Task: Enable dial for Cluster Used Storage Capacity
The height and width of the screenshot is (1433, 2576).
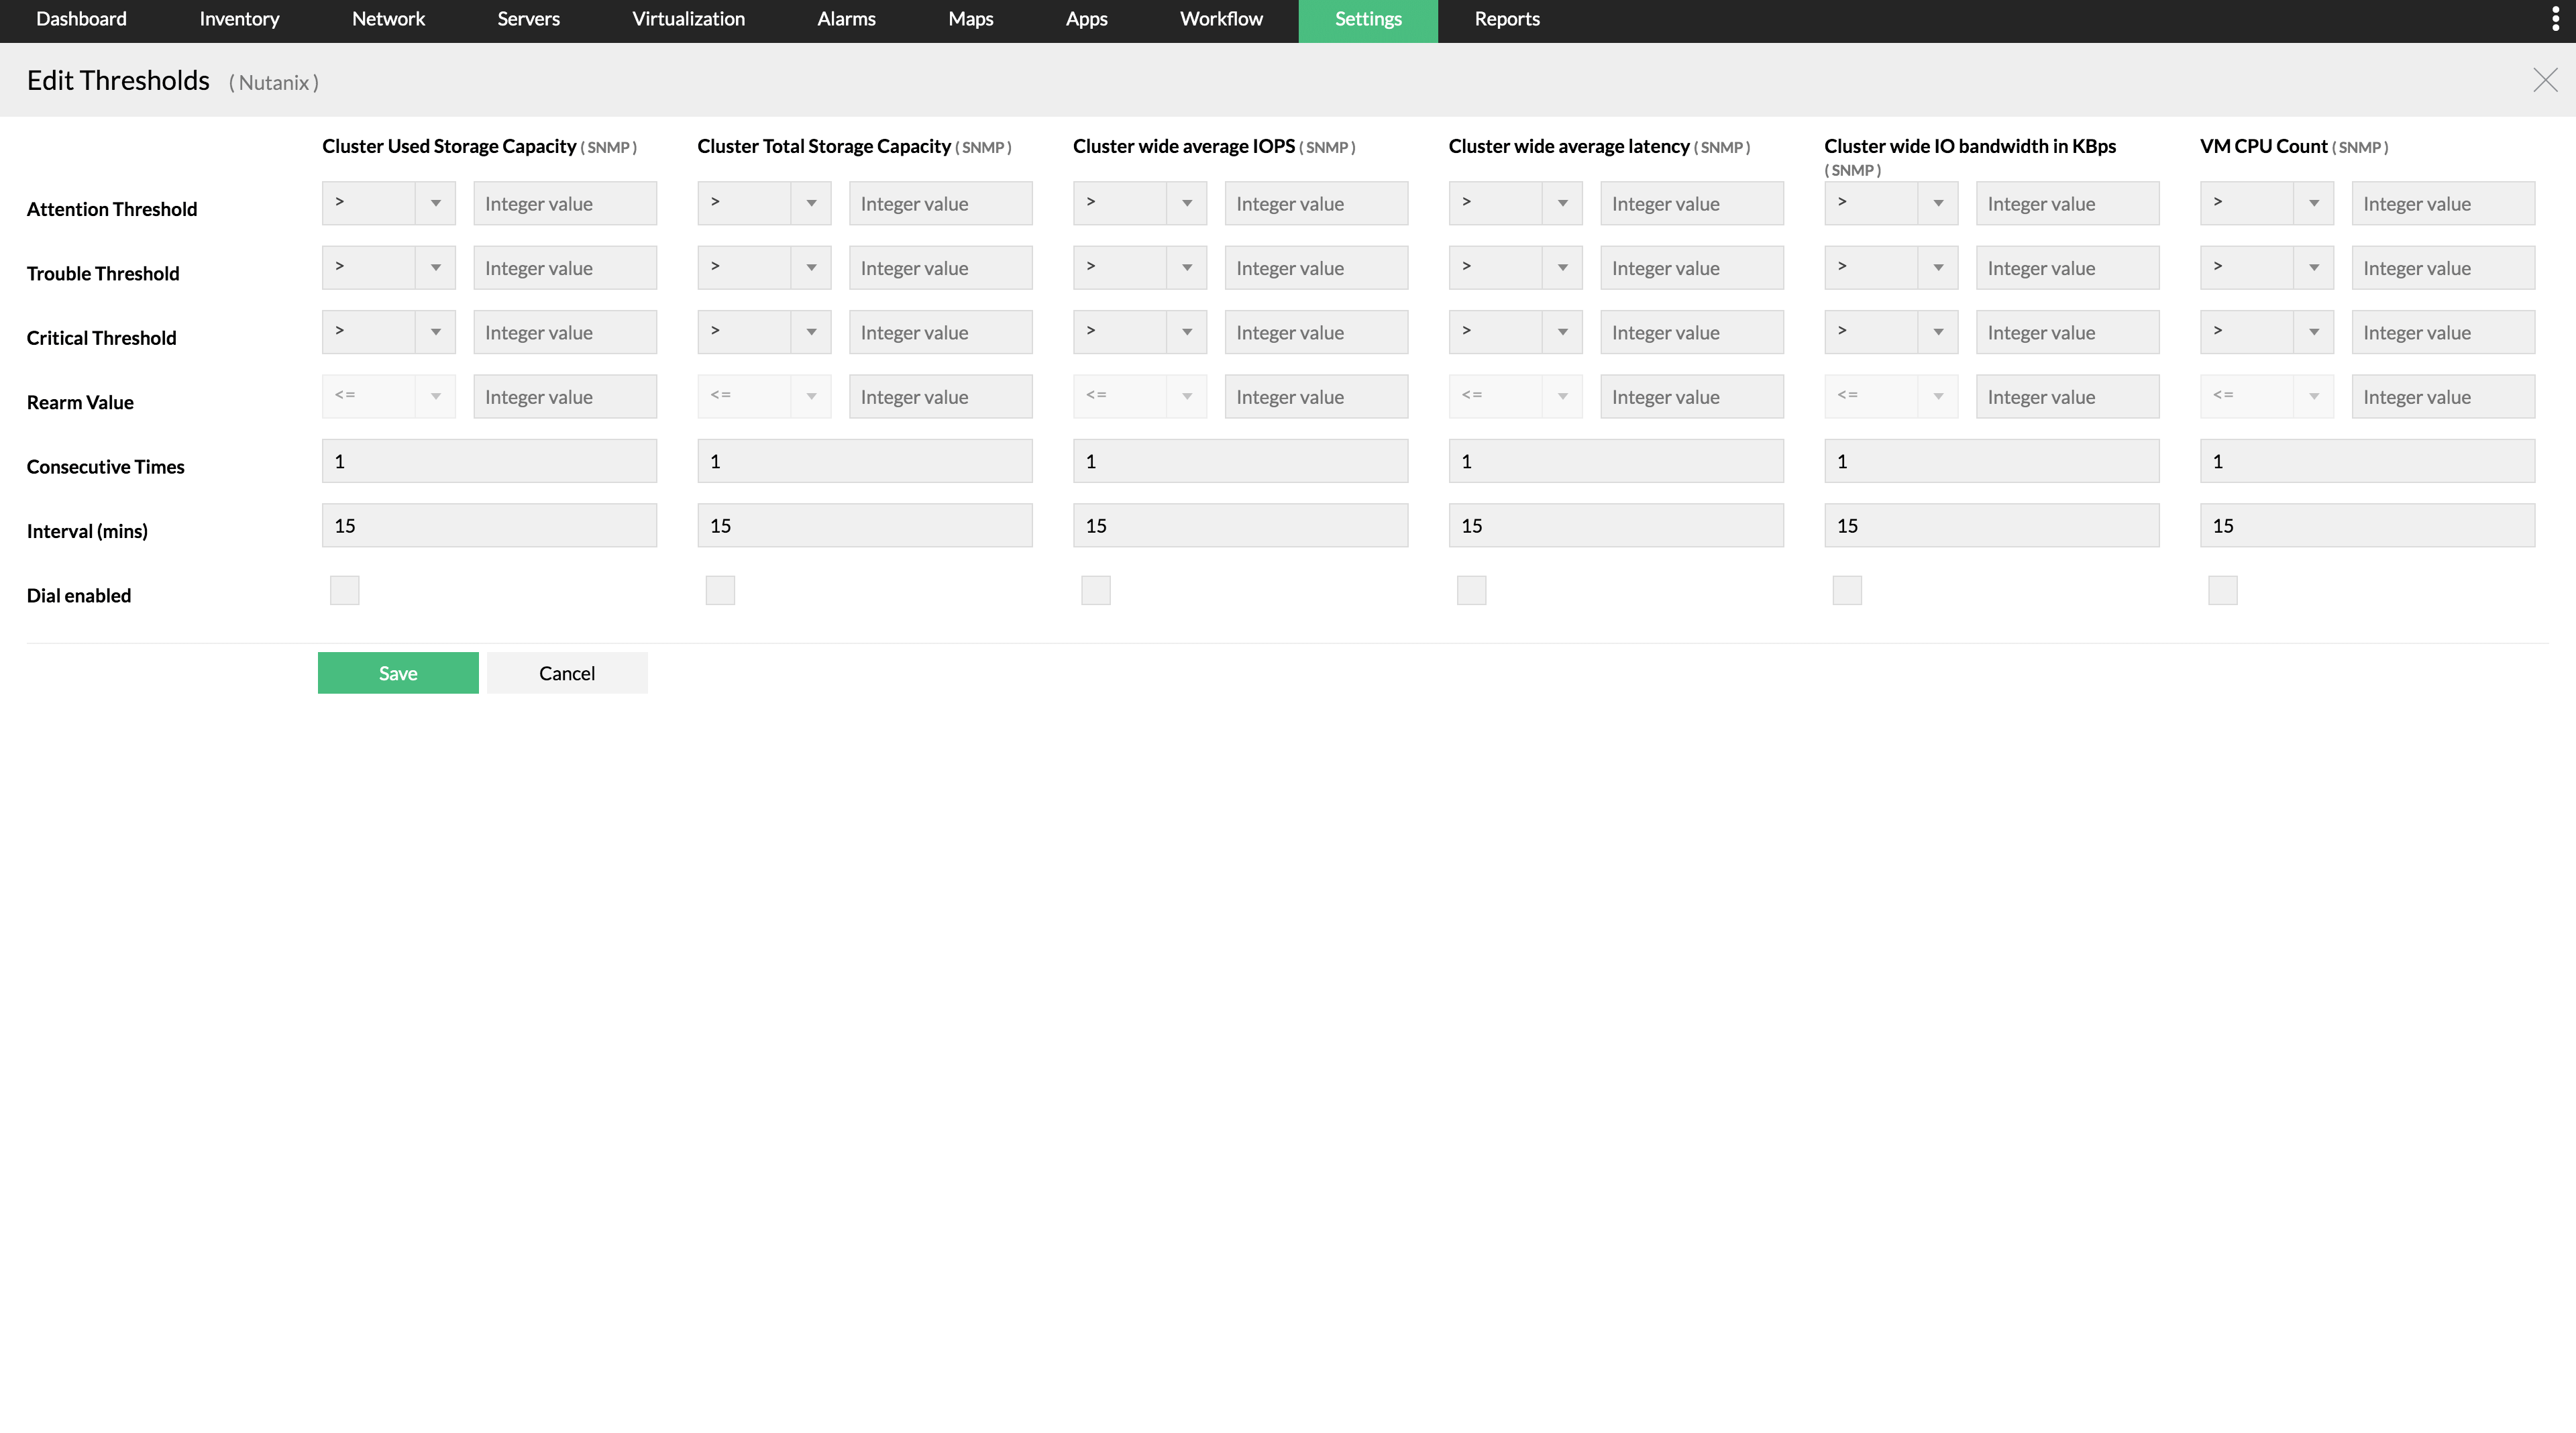Action: (x=344, y=590)
